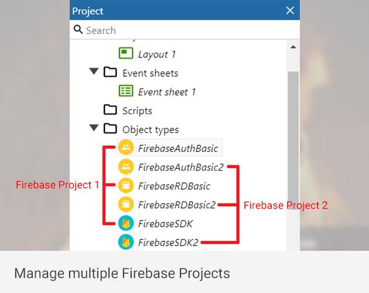Click the FirebaseRDBasic database icon
This screenshot has width=369, height=293.
[x=126, y=186]
